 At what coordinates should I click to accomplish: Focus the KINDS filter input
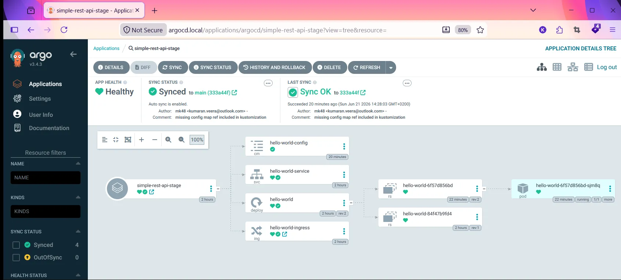click(46, 211)
